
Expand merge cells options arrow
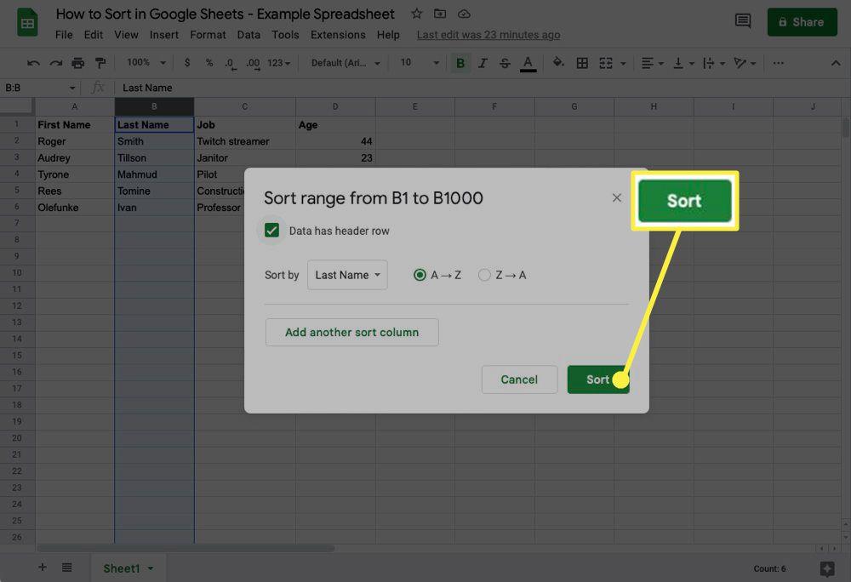623,64
